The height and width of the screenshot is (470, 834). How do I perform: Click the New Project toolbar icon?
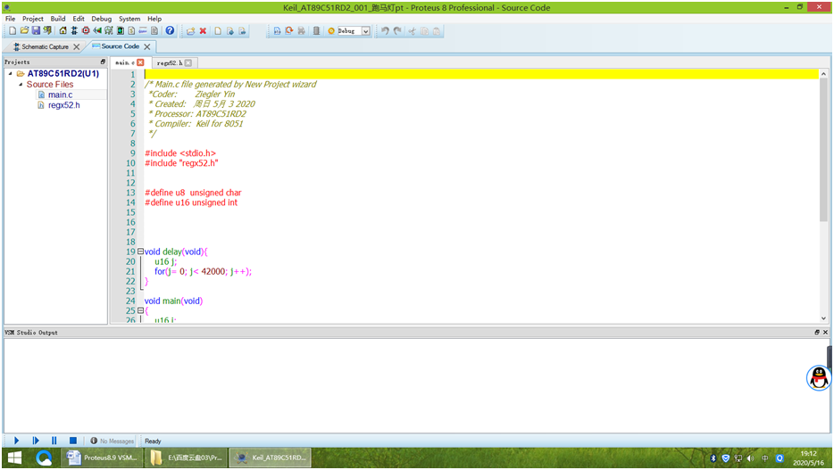coord(13,31)
